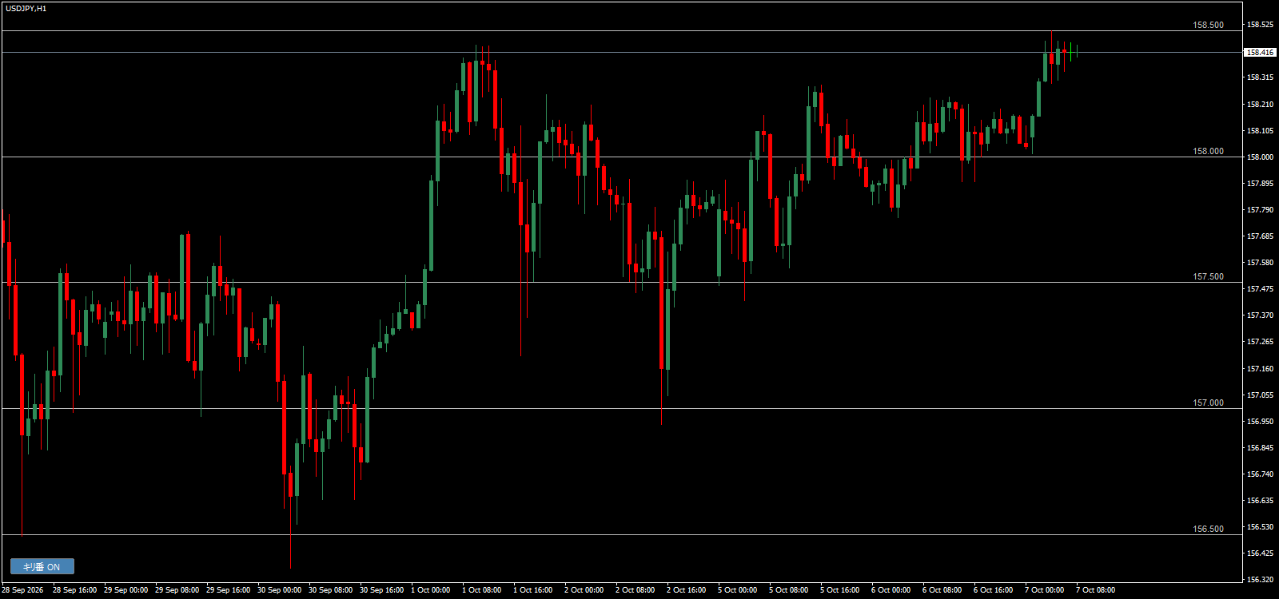Click 157.160 on the price scale
The width and height of the screenshot is (1279, 599).
click(x=1260, y=368)
